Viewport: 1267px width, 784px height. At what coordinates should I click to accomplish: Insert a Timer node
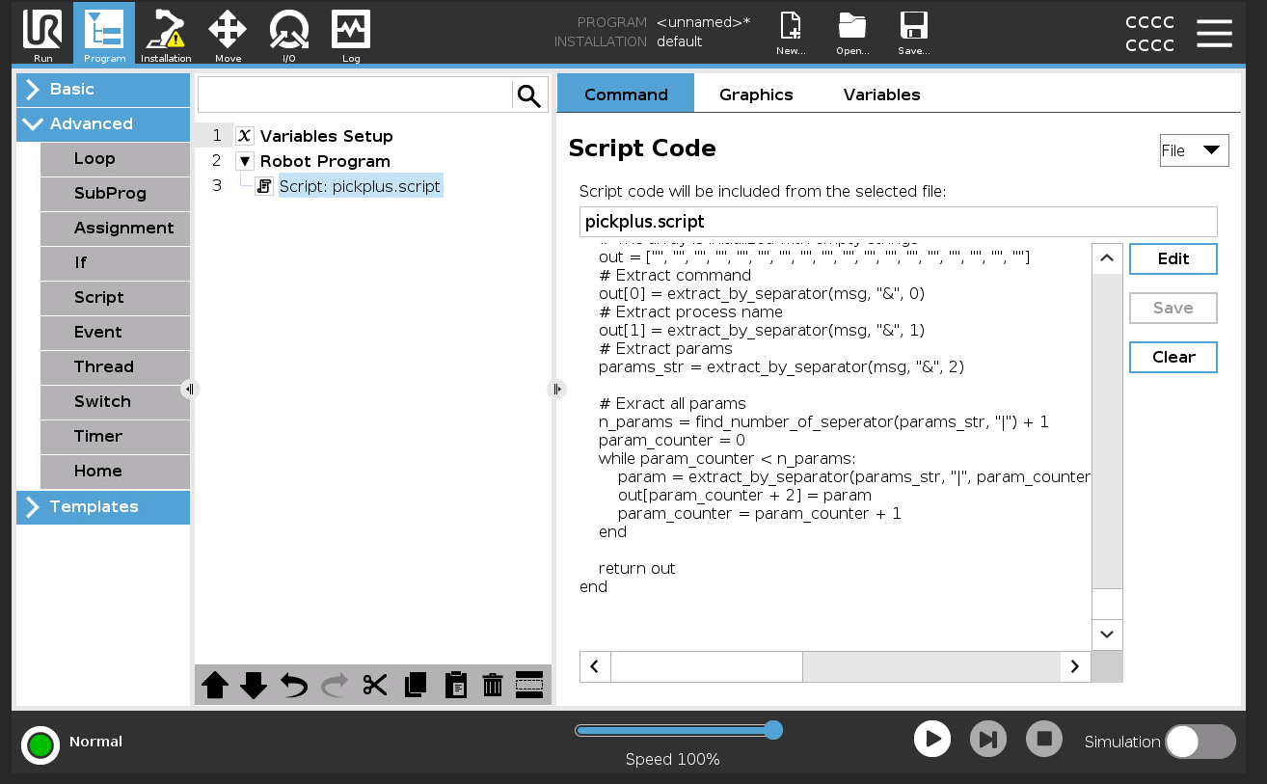115,437
